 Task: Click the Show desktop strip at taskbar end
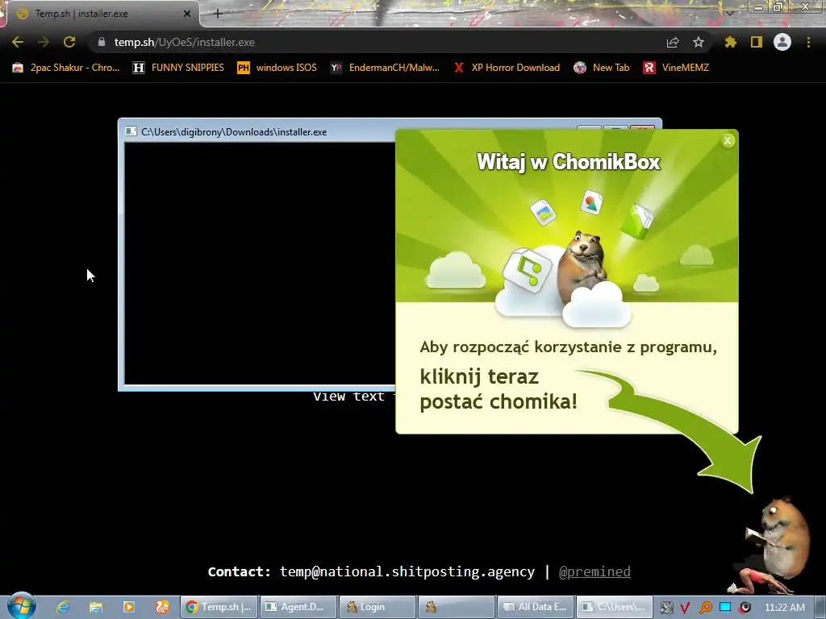pyautogui.click(x=820, y=607)
